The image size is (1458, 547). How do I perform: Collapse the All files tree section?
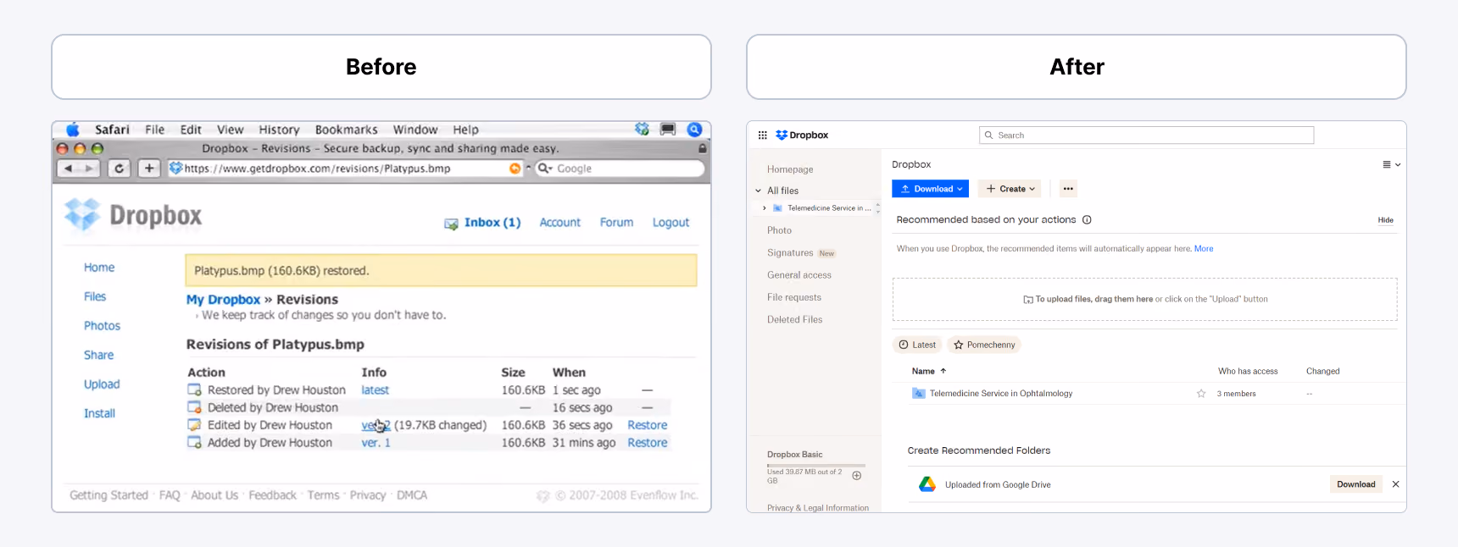(759, 191)
